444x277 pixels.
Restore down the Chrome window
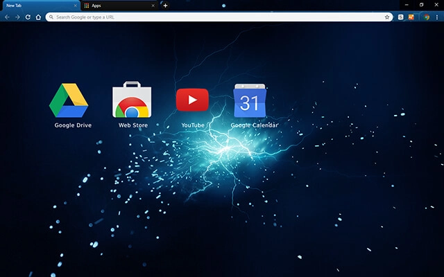click(421, 5)
